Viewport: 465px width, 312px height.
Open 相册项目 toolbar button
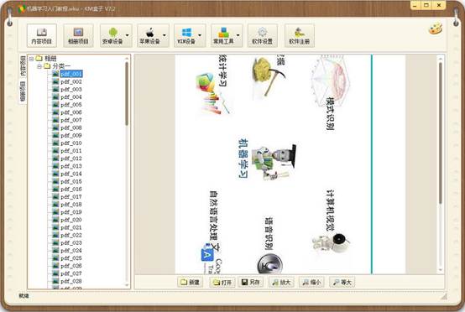[x=78, y=35]
